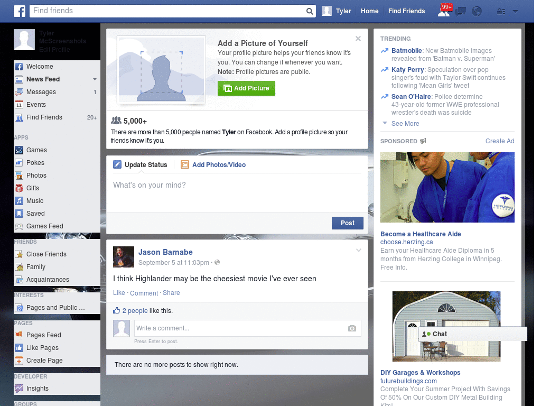Screen dimensions: 541x406
Task: Open the Insights chart icon
Action: point(19,389)
